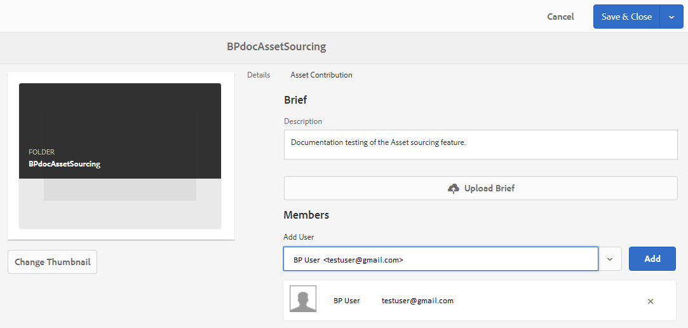The width and height of the screenshot is (688, 328).
Task: Click Save & Close
Action: click(x=626, y=17)
